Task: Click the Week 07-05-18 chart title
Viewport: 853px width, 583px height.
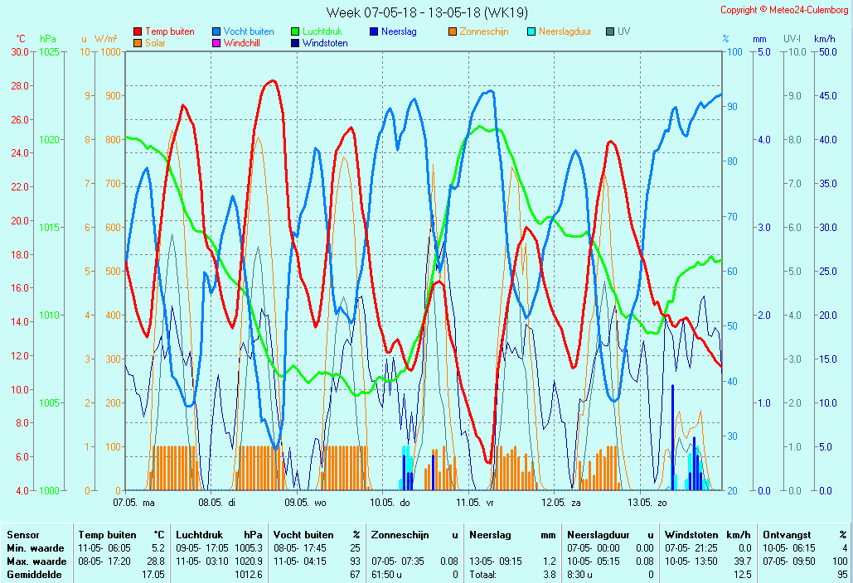Action: (x=426, y=12)
